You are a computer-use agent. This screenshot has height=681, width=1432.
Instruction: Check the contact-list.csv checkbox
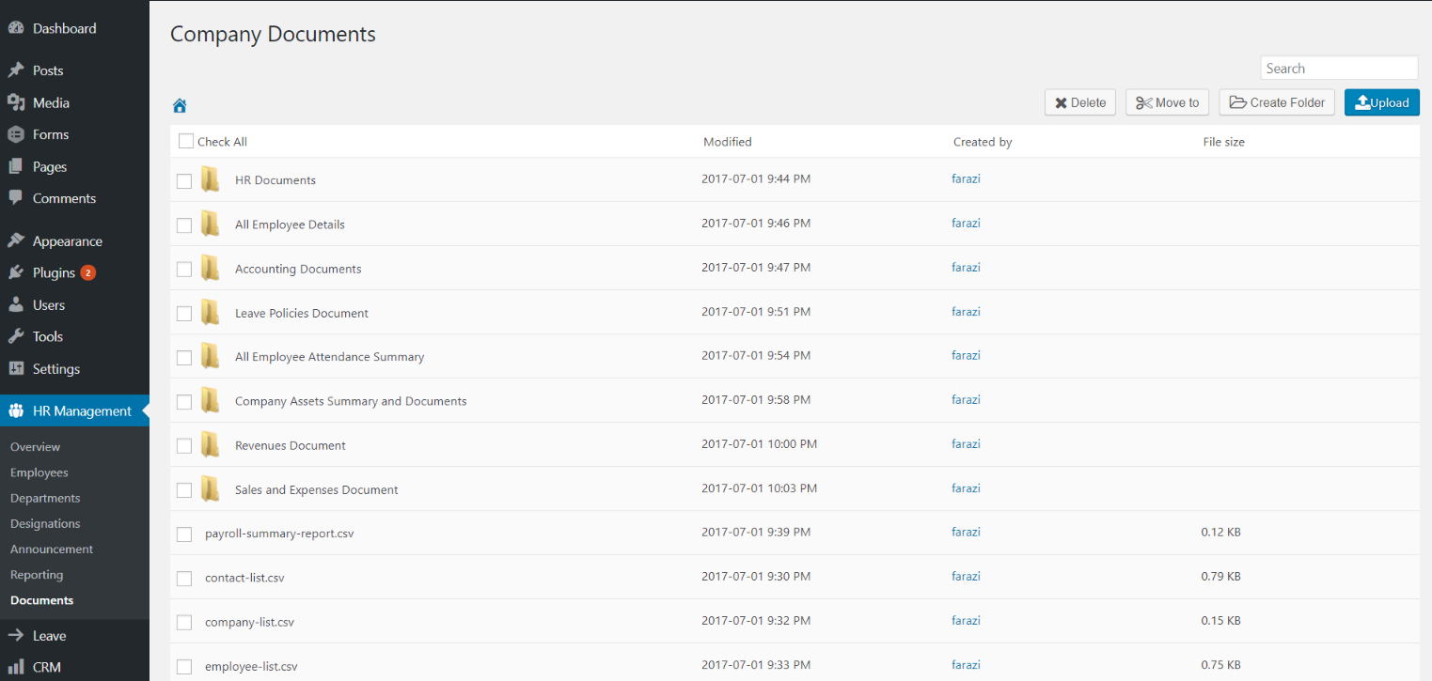pos(184,579)
